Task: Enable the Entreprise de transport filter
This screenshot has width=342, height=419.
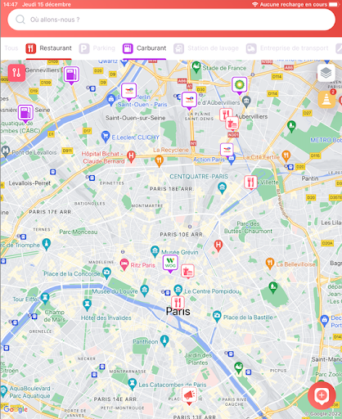Action: tap(287, 48)
